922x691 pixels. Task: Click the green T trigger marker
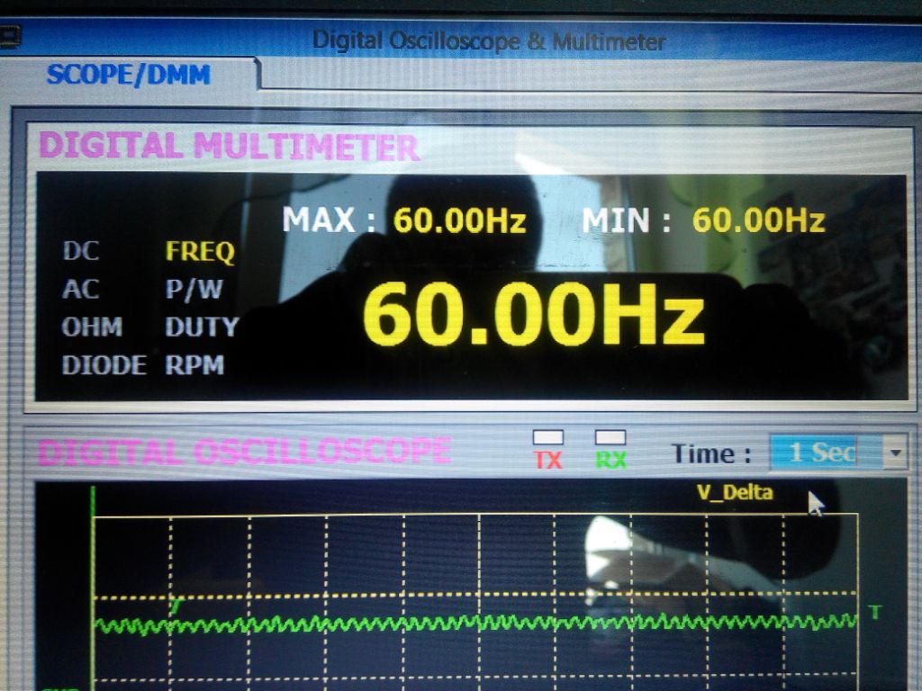coord(873,612)
